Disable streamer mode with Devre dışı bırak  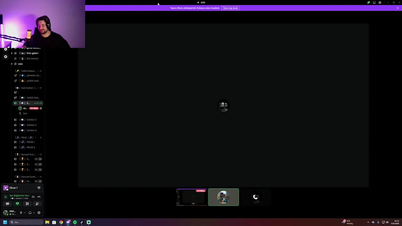(230, 8)
